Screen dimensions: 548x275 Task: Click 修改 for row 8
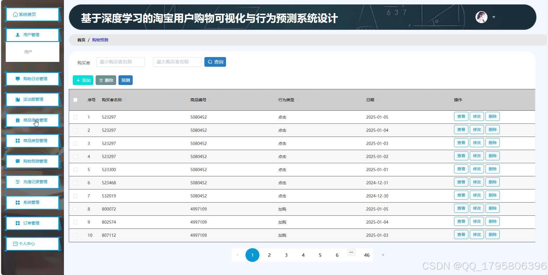pyautogui.click(x=477, y=208)
